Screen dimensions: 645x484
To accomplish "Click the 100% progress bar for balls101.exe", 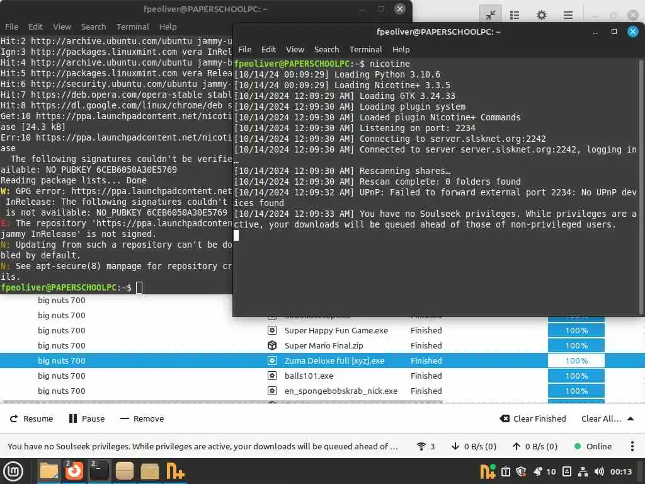I will [576, 376].
